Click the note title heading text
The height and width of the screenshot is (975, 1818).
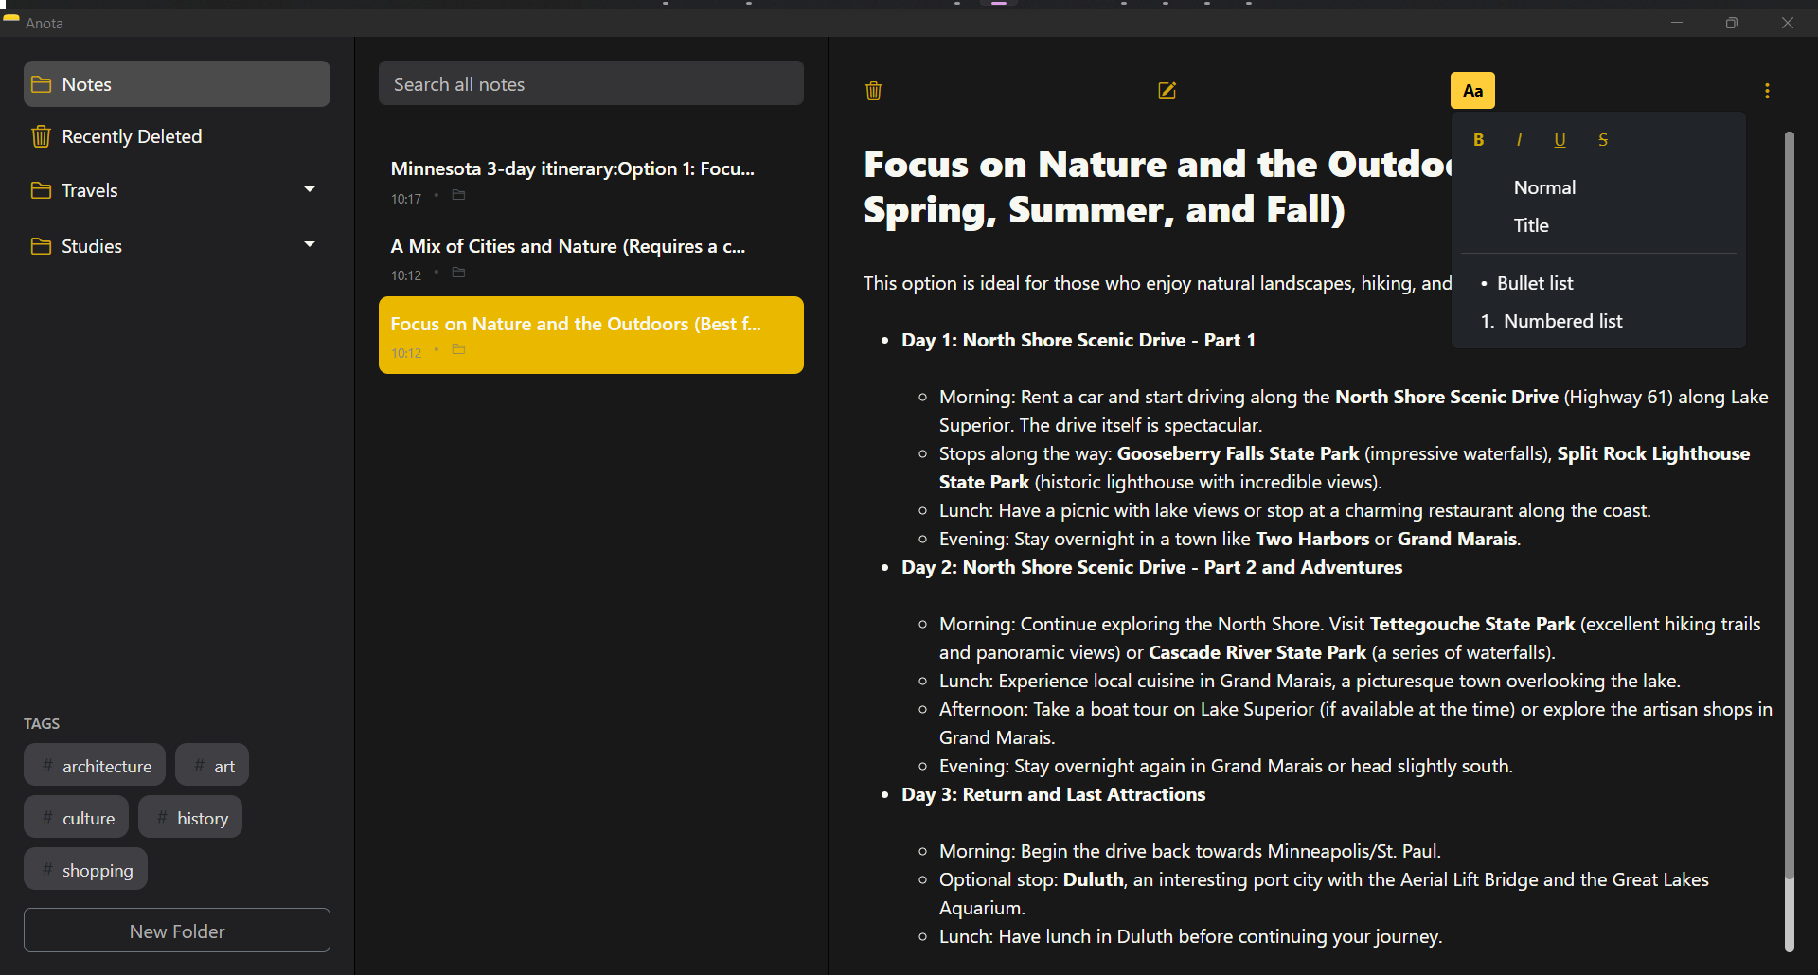1157,186
